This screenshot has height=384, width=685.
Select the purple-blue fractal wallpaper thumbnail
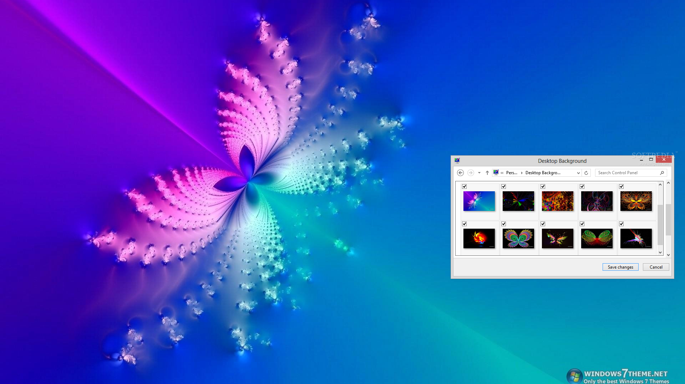coord(479,201)
